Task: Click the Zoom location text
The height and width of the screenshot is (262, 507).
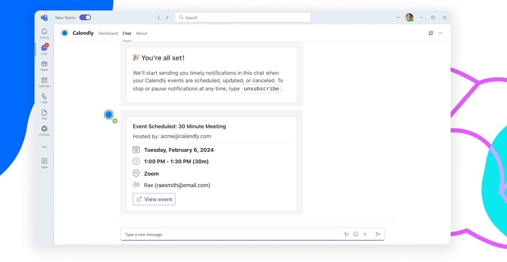Action: pyautogui.click(x=151, y=173)
